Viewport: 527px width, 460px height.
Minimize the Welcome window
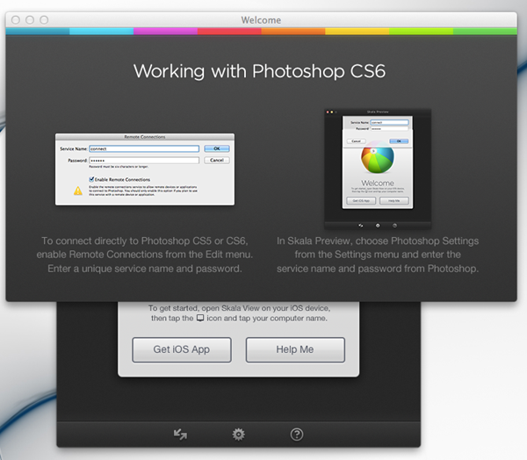(x=30, y=20)
